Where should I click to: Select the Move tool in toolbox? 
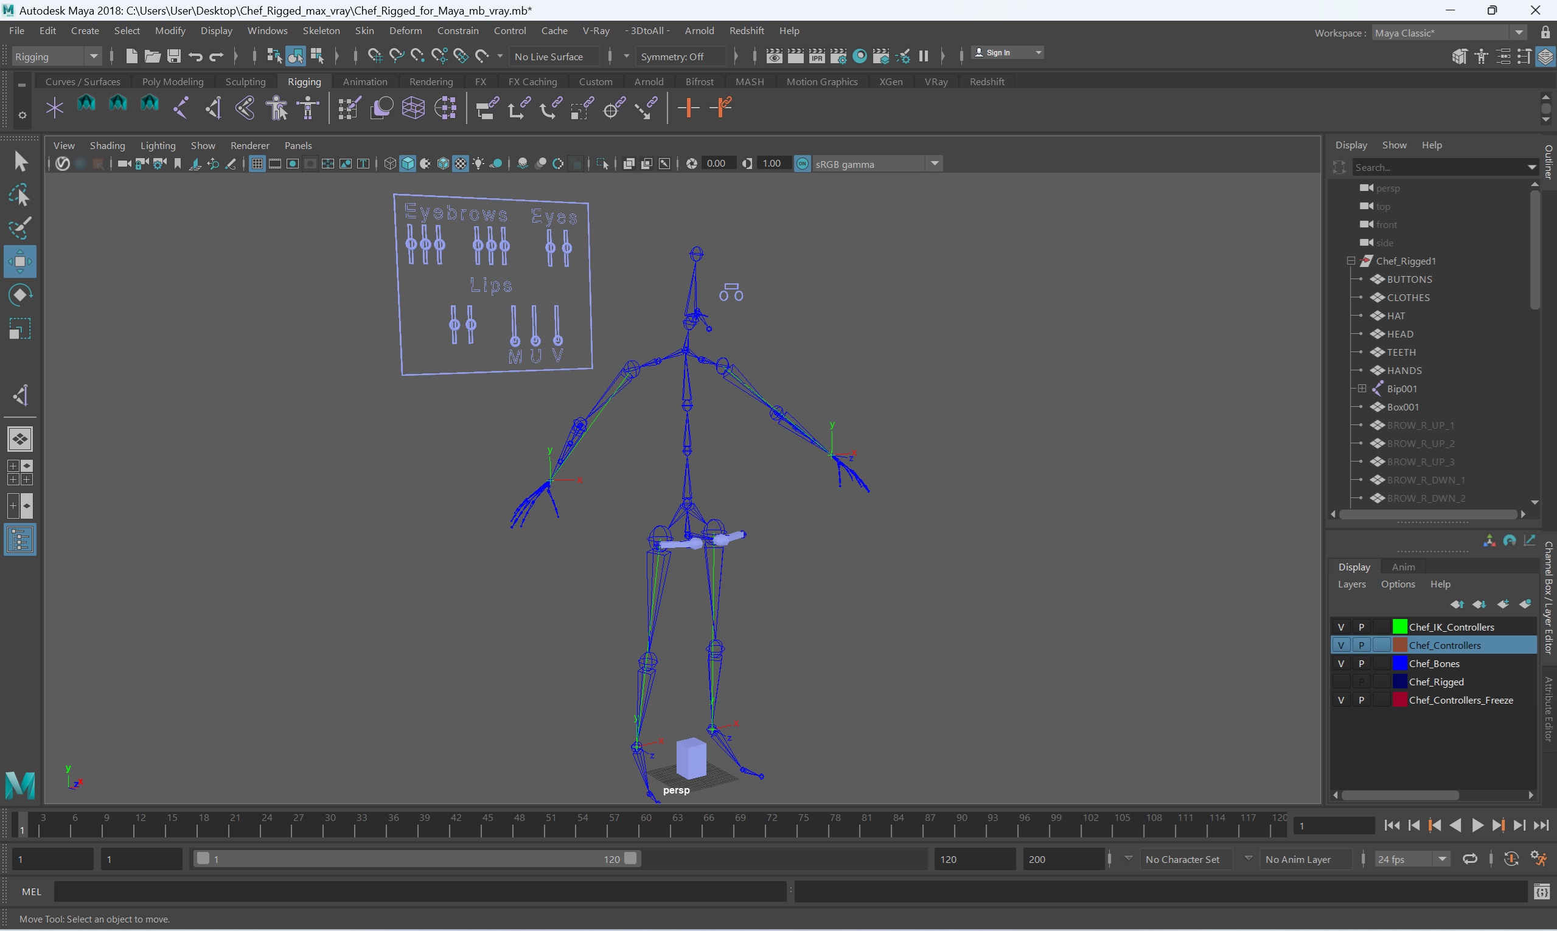tap(20, 261)
